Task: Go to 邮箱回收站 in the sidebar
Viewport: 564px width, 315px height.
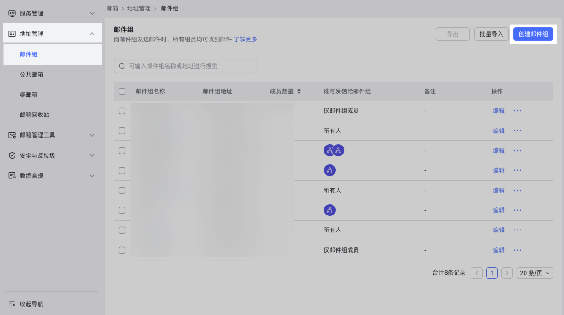Action: (x=34, y=115)
